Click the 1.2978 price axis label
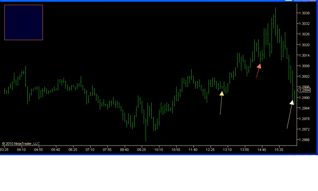Screen dimensions: 318x191 point(304,119)
